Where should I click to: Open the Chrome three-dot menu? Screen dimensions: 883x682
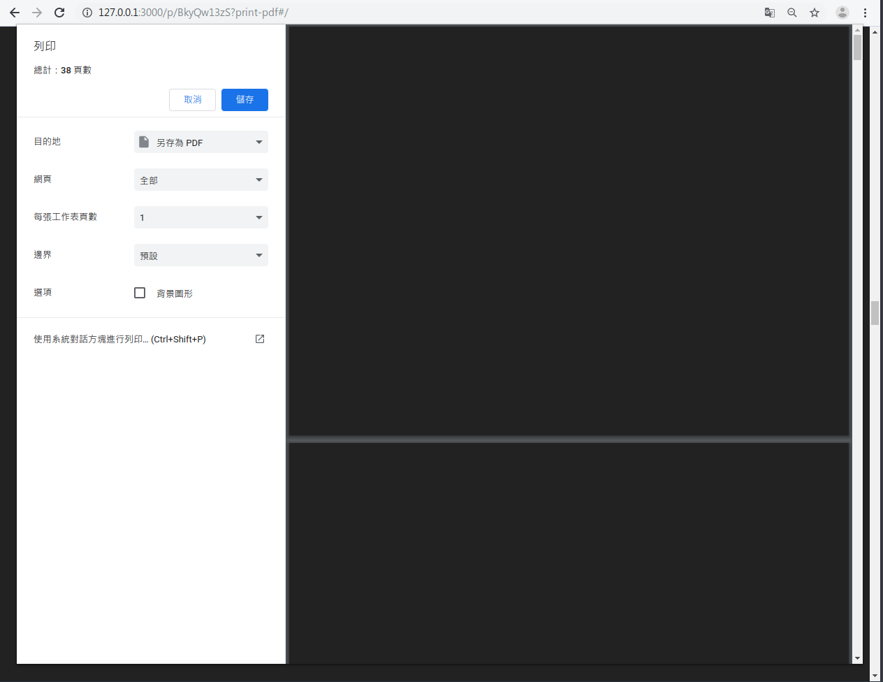pos(865,13)
